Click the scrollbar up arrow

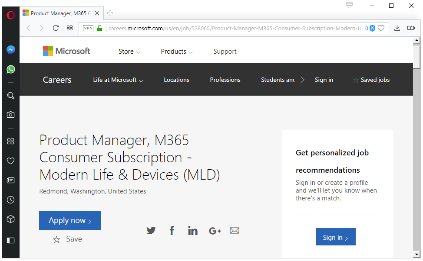tap(417, 40)
